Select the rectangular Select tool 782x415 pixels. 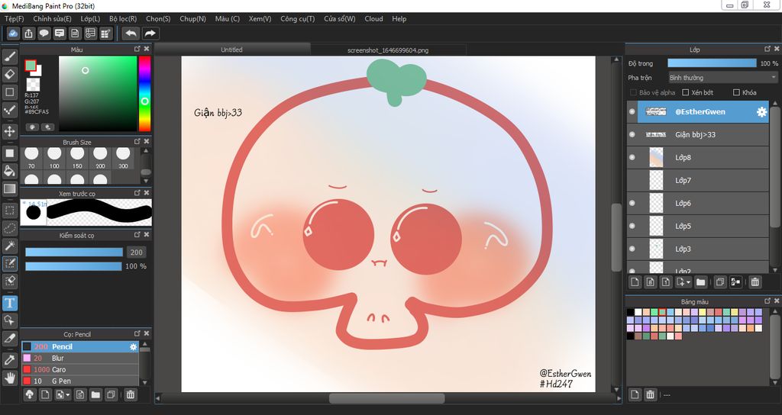tap(9, 211)
